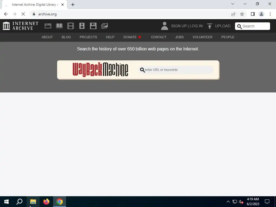276x207 pixels.
Task: Go back in browser history
Action: tap(6, 14)
